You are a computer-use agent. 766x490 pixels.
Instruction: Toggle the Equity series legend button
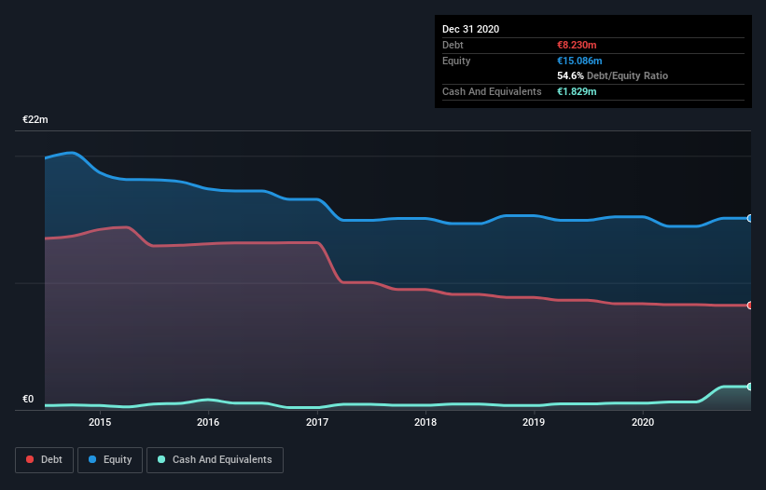110,460
